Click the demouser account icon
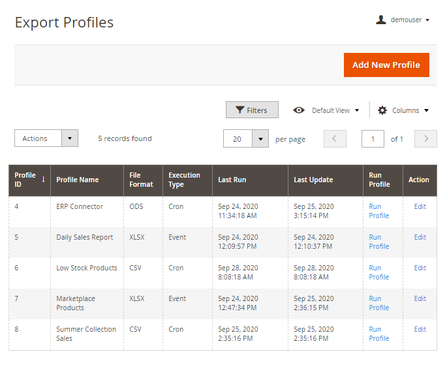 (381, 20)
